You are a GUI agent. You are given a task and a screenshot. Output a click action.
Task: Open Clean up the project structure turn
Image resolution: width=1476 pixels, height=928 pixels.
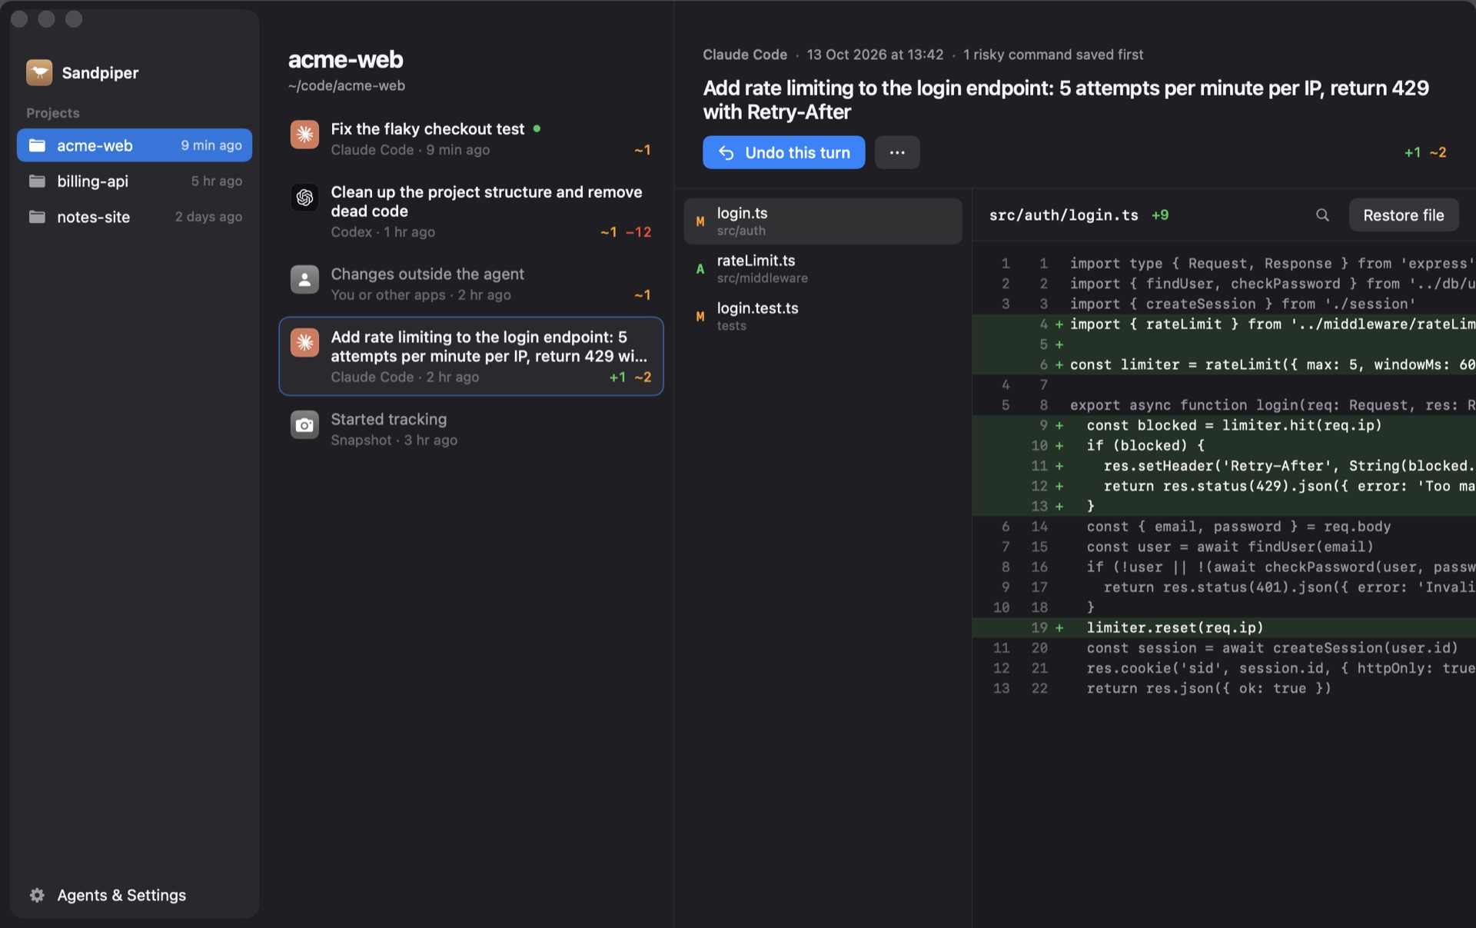click(x=470, y=211)
